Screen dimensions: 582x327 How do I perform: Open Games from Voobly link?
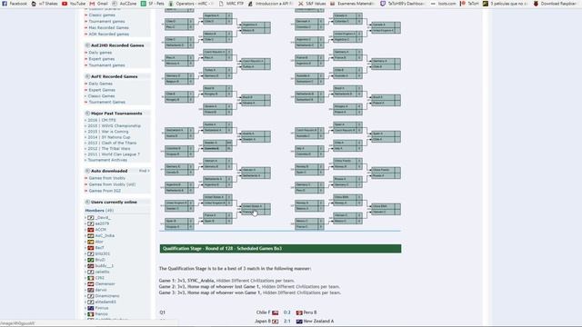click(x=107, y=178)
